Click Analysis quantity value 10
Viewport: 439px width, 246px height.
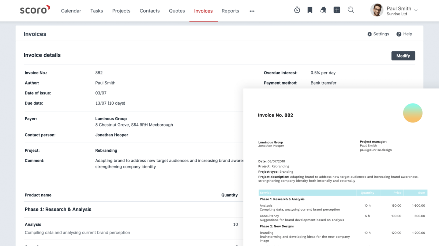click(x=236, y=224)
